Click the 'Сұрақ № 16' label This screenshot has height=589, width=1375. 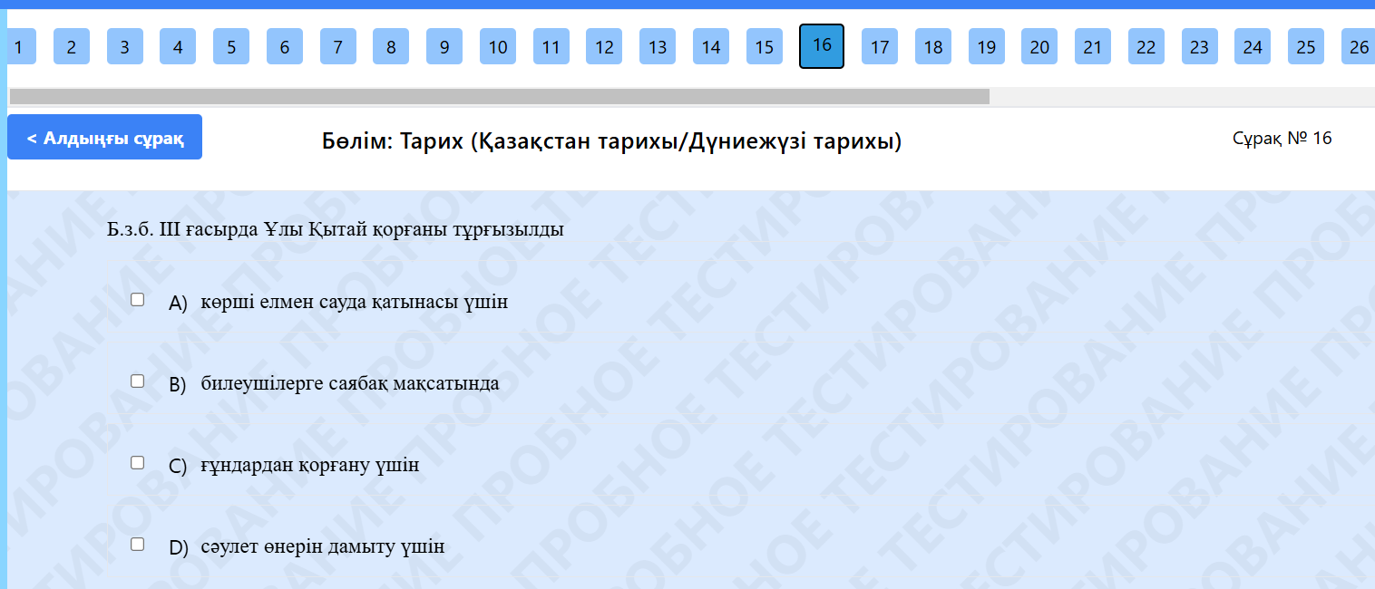tap(1282, 138)
